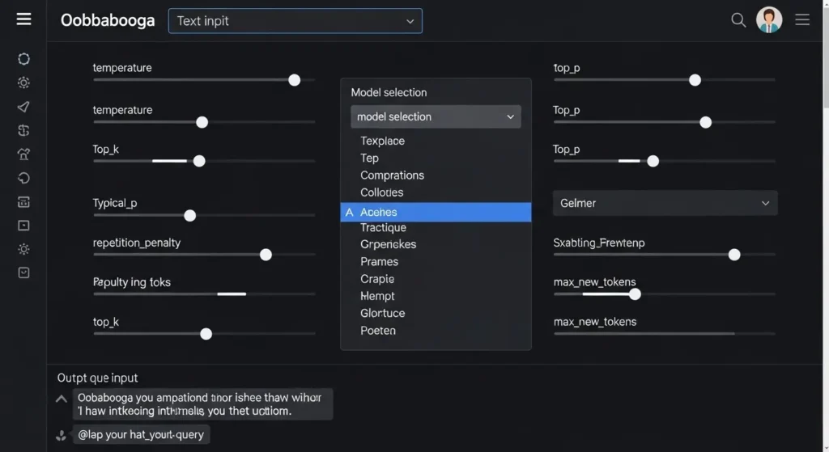Select 'Texplace' from the model list

pyautogui.click(x=382, y=141)
